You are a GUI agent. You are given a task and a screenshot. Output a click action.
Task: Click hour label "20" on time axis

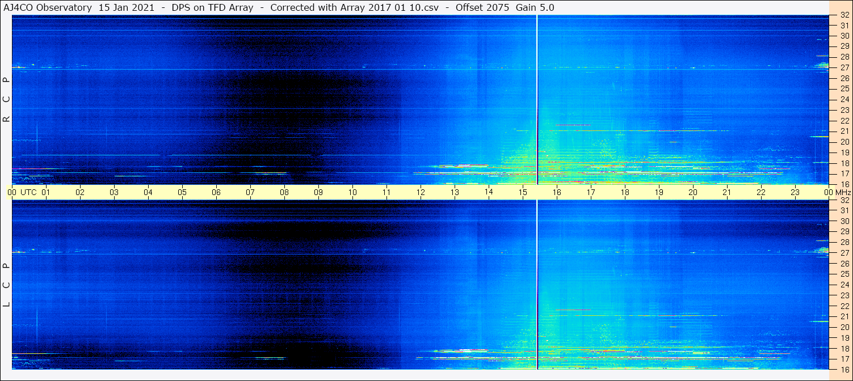[x=693, y=192]
